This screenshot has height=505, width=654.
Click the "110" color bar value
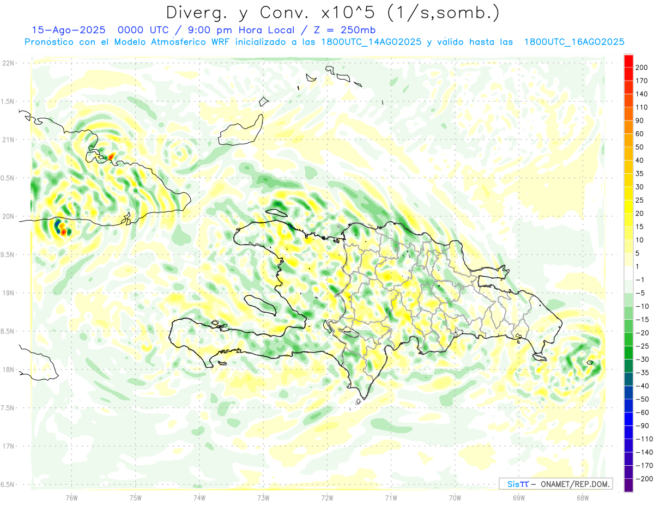coord(641,107)
